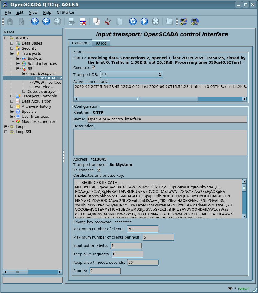Click the navigation tree horizontal scrollbar handle
The image size is (258, 293).
(18, 272)
